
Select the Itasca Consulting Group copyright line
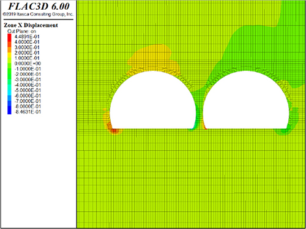point(38,14)
